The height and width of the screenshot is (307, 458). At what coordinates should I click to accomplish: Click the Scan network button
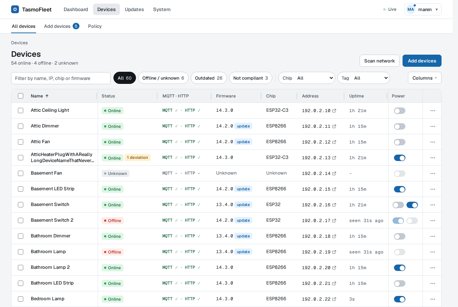(380, 61)
